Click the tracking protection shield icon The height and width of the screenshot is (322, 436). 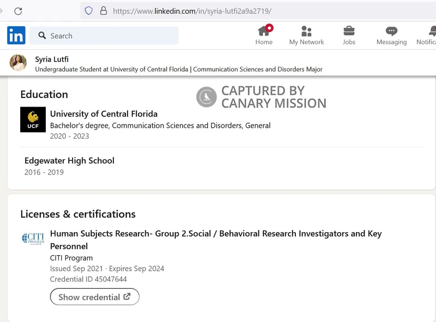[89, 11]
